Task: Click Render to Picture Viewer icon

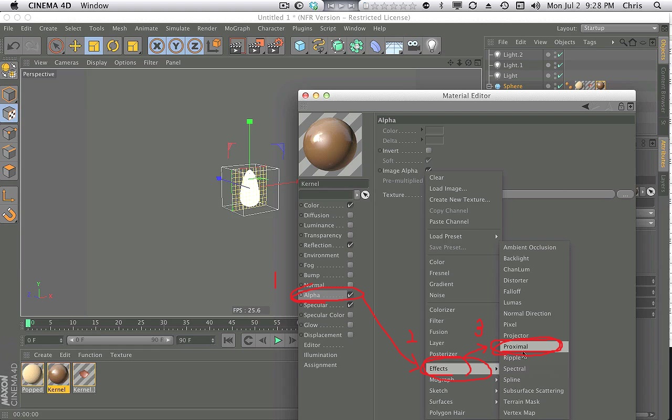Action: click(256, 46)
